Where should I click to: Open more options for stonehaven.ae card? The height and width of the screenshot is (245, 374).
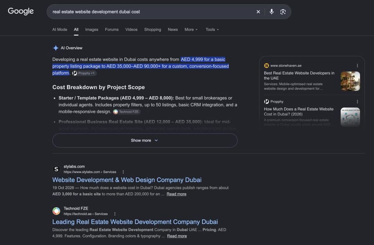(357, 66)
